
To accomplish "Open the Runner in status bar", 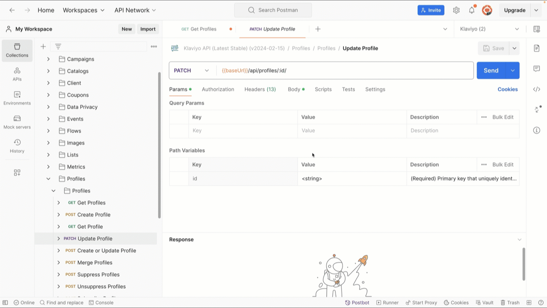I will coord(387,303).
